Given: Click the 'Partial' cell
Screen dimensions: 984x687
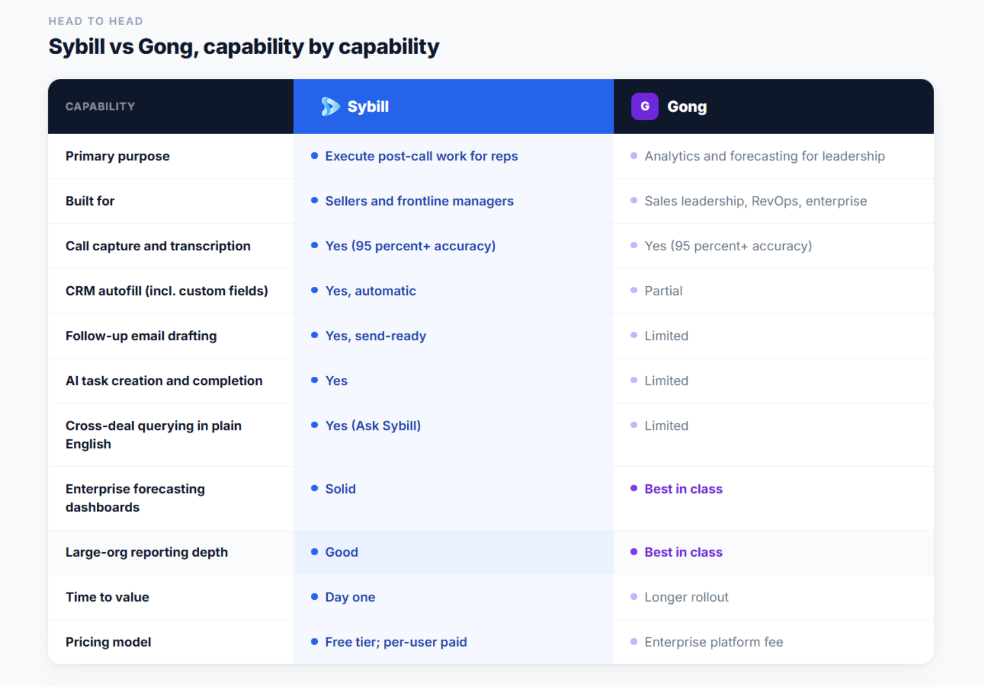Looking at the screenshot, I should (x=663, y=291).
